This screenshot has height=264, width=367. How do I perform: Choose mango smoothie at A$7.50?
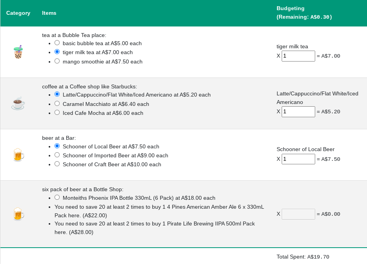[x=57, y=61]
